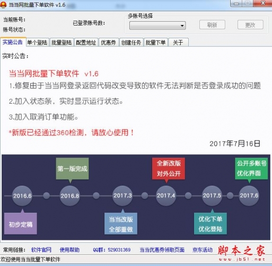The image size is (272, 266).
Task: Click the 2017.5 timeline circle
Action: pos(212,196)
